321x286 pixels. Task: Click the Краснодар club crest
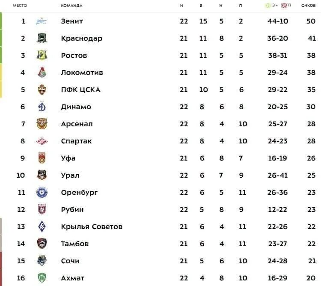(x=42, y=38)
